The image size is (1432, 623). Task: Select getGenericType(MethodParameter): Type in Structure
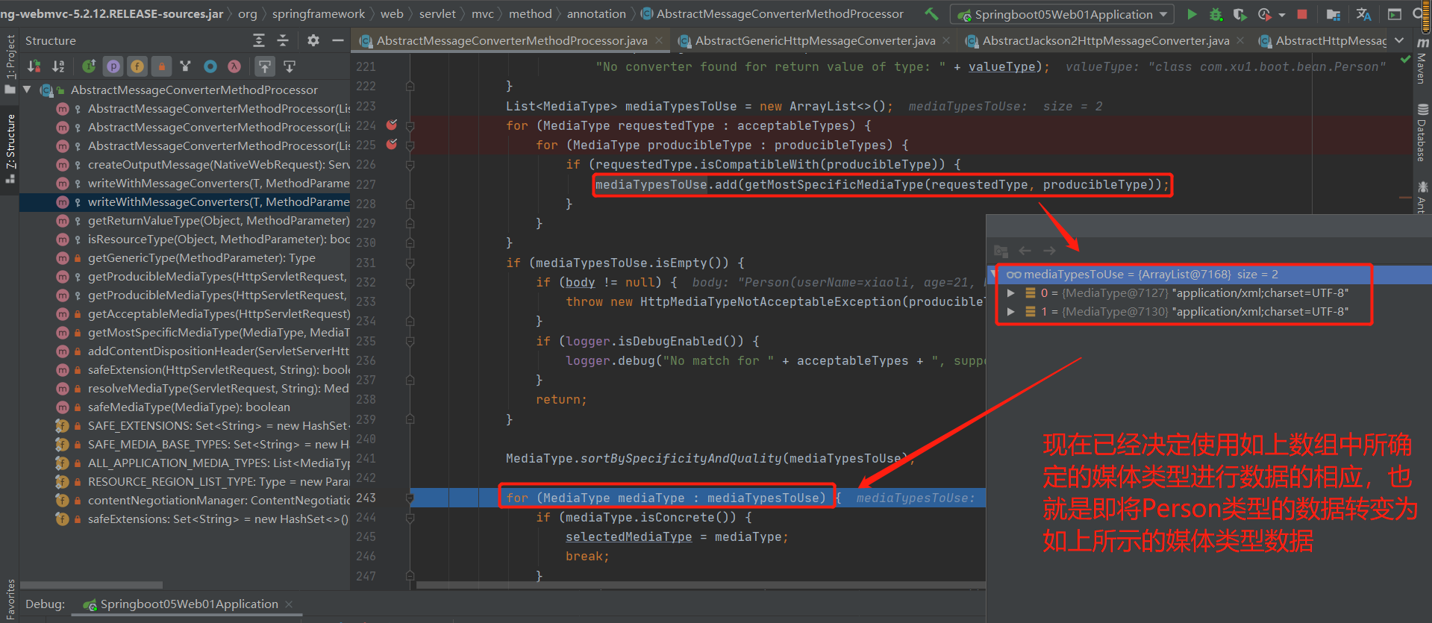tap(201, 257)
